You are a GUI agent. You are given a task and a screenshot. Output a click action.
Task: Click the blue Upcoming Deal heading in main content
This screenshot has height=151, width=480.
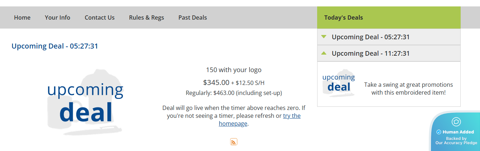click(x=55, y=46)
